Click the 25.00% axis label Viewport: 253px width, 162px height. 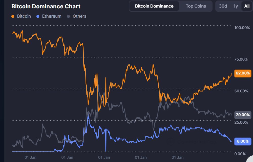coord(241,122)
